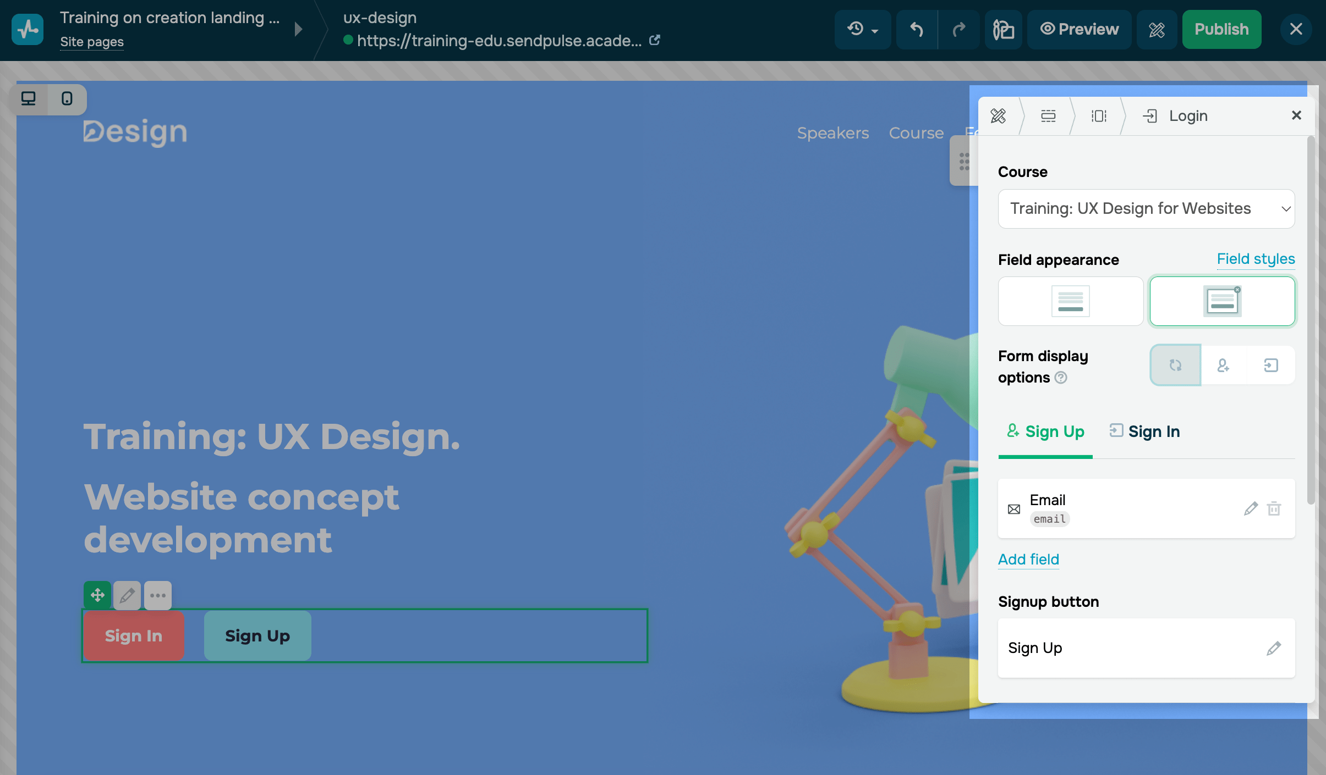Open the Field styles link

[x=1256, y=259]
